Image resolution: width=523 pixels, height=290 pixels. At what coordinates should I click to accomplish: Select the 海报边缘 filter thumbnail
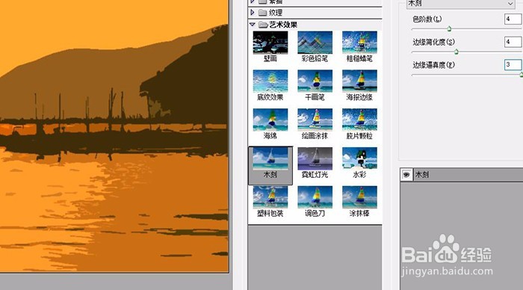359,81
